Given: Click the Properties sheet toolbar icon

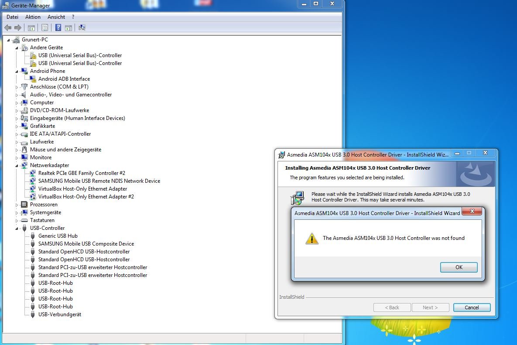Looking at the screenshot, I should (45, 27).
